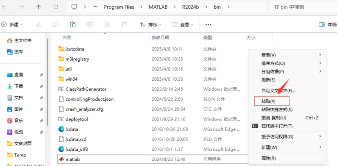Image resolution: width=337 pixels, height=166 pixels.
Task: Select the lcdata_utf8 Edge file
Action: 73,149
